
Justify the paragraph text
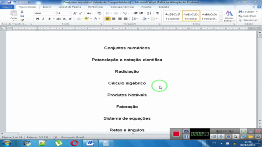[x=126, y=19]
